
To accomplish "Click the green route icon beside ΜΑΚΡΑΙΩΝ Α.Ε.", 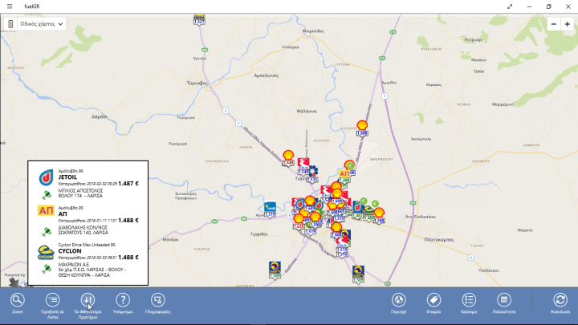I will 47,268.
